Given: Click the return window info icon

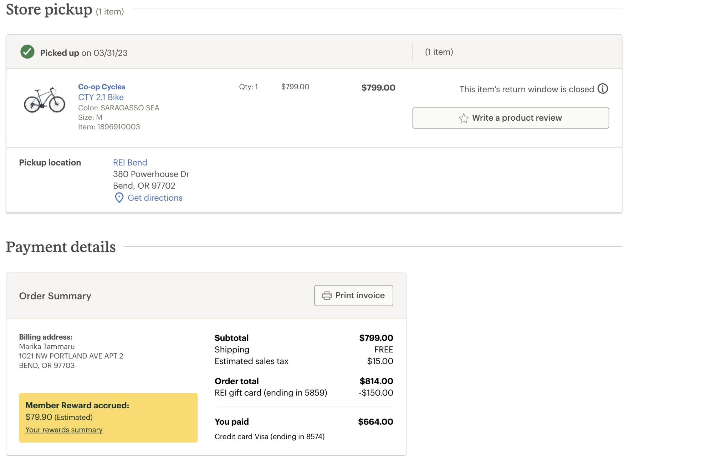Looking at the screenshot, I should (x=603, y=89).
